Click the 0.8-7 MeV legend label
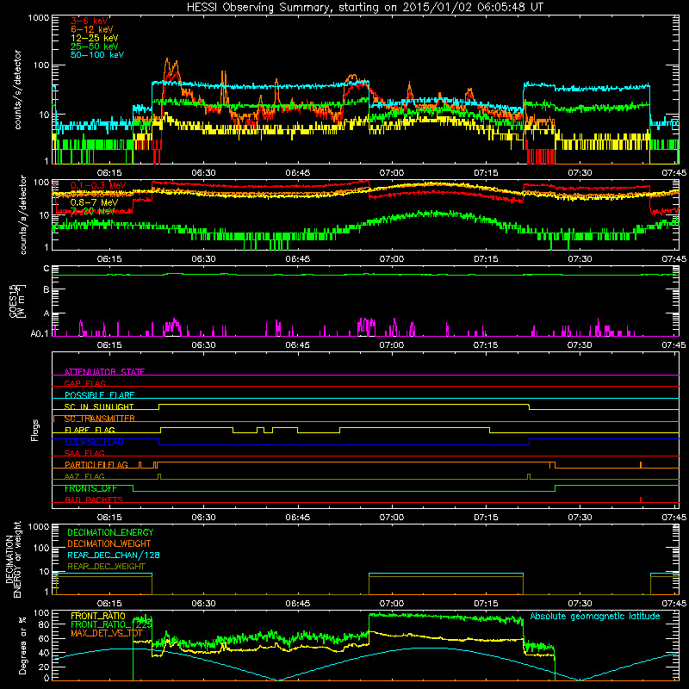The image size is (689, 689). [x=94, y=202]
